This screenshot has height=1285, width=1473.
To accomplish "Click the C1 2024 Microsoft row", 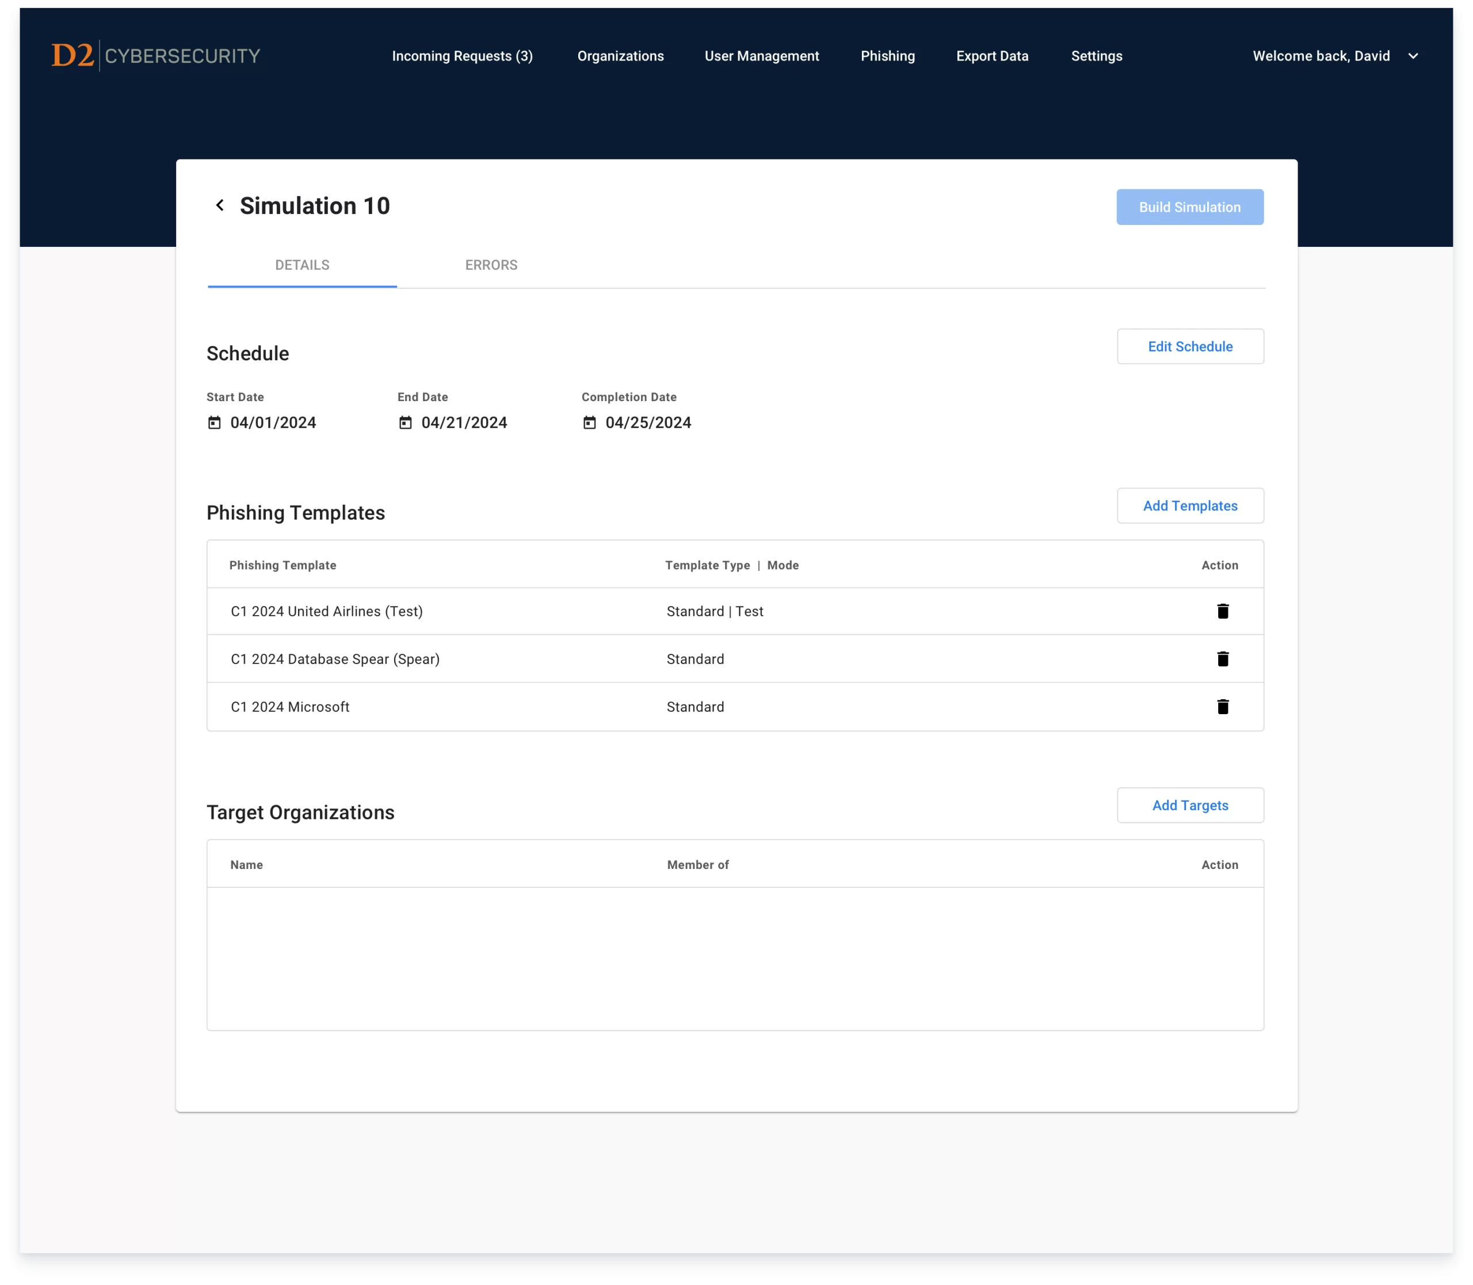I will tap(735, 707).
